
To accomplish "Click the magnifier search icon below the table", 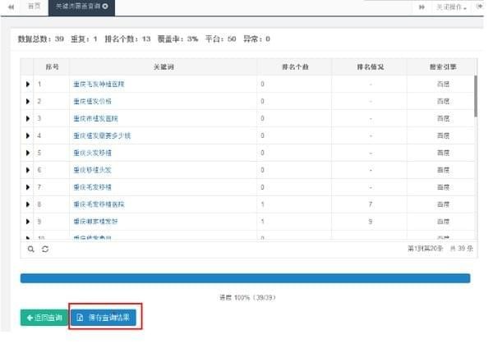I will click(x=30, y=248).
